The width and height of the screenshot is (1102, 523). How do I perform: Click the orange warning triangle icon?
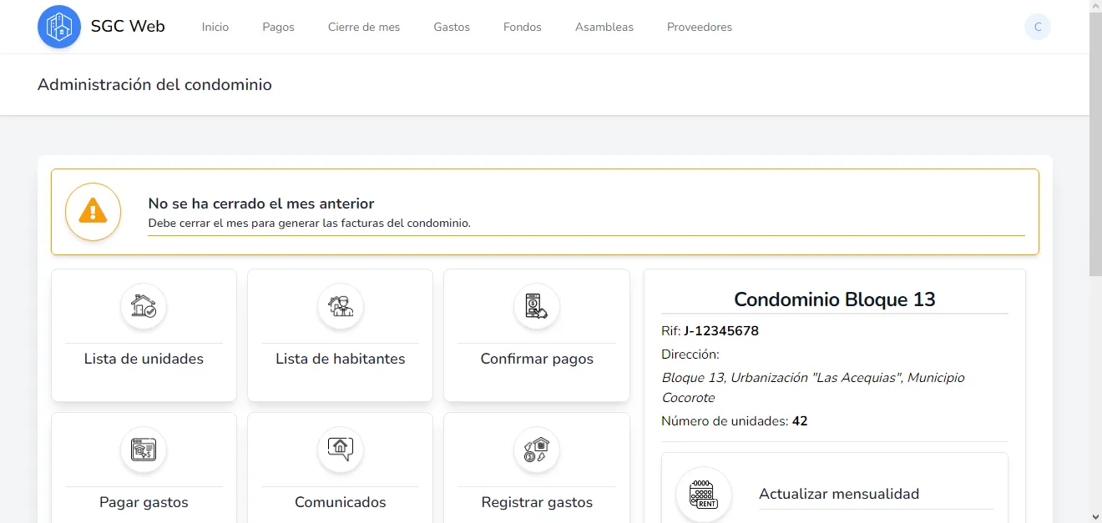point(93,211)
